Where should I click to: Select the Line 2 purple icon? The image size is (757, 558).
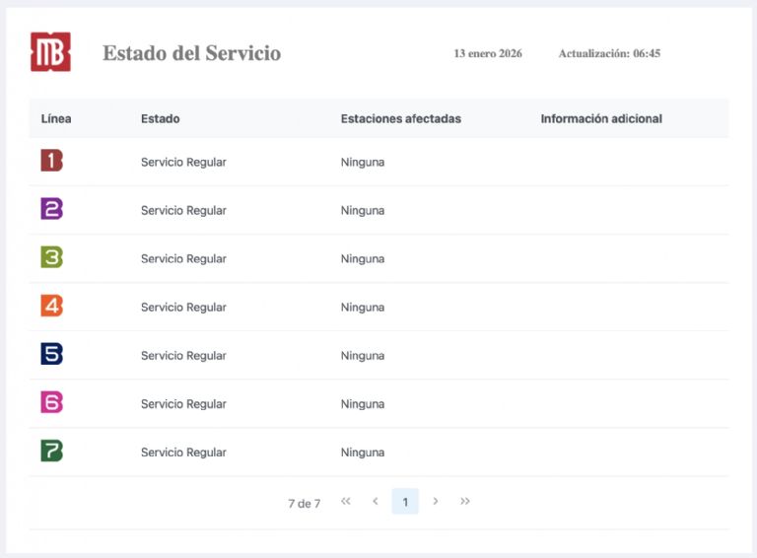[x=51, y=209]
